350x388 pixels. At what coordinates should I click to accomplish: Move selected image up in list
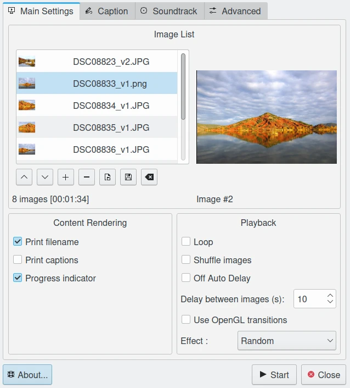point(24,177)
